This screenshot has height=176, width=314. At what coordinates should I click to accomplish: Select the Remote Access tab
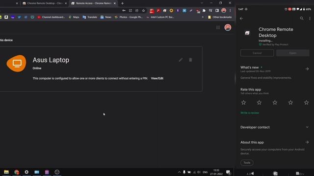93,3
